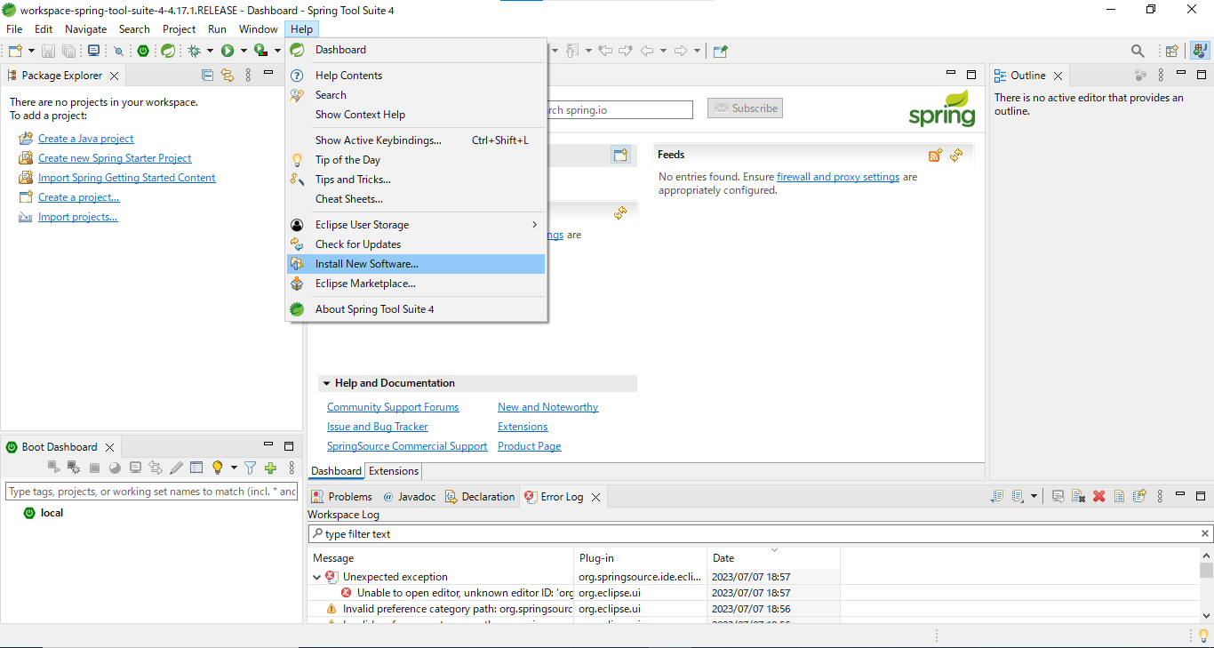Select Check for Updates menu item
Screen dimensions: 1214x648
pyautogui.click(x=416, y=244)
